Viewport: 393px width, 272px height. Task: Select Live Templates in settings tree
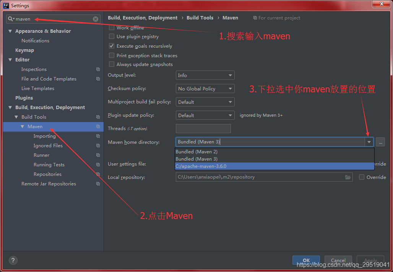coord(37,88)
